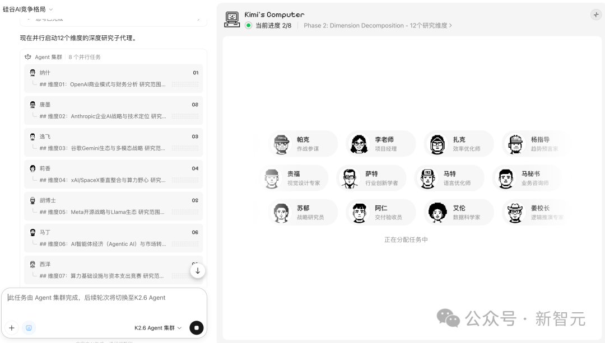
Task: Select the 艾伦 数据科学家 agent avatar
Action: pos(437,213)
